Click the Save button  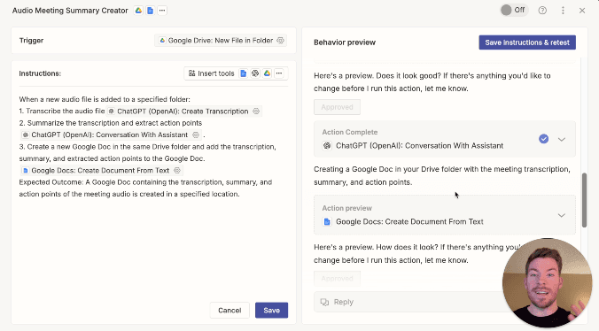[272, 311]
